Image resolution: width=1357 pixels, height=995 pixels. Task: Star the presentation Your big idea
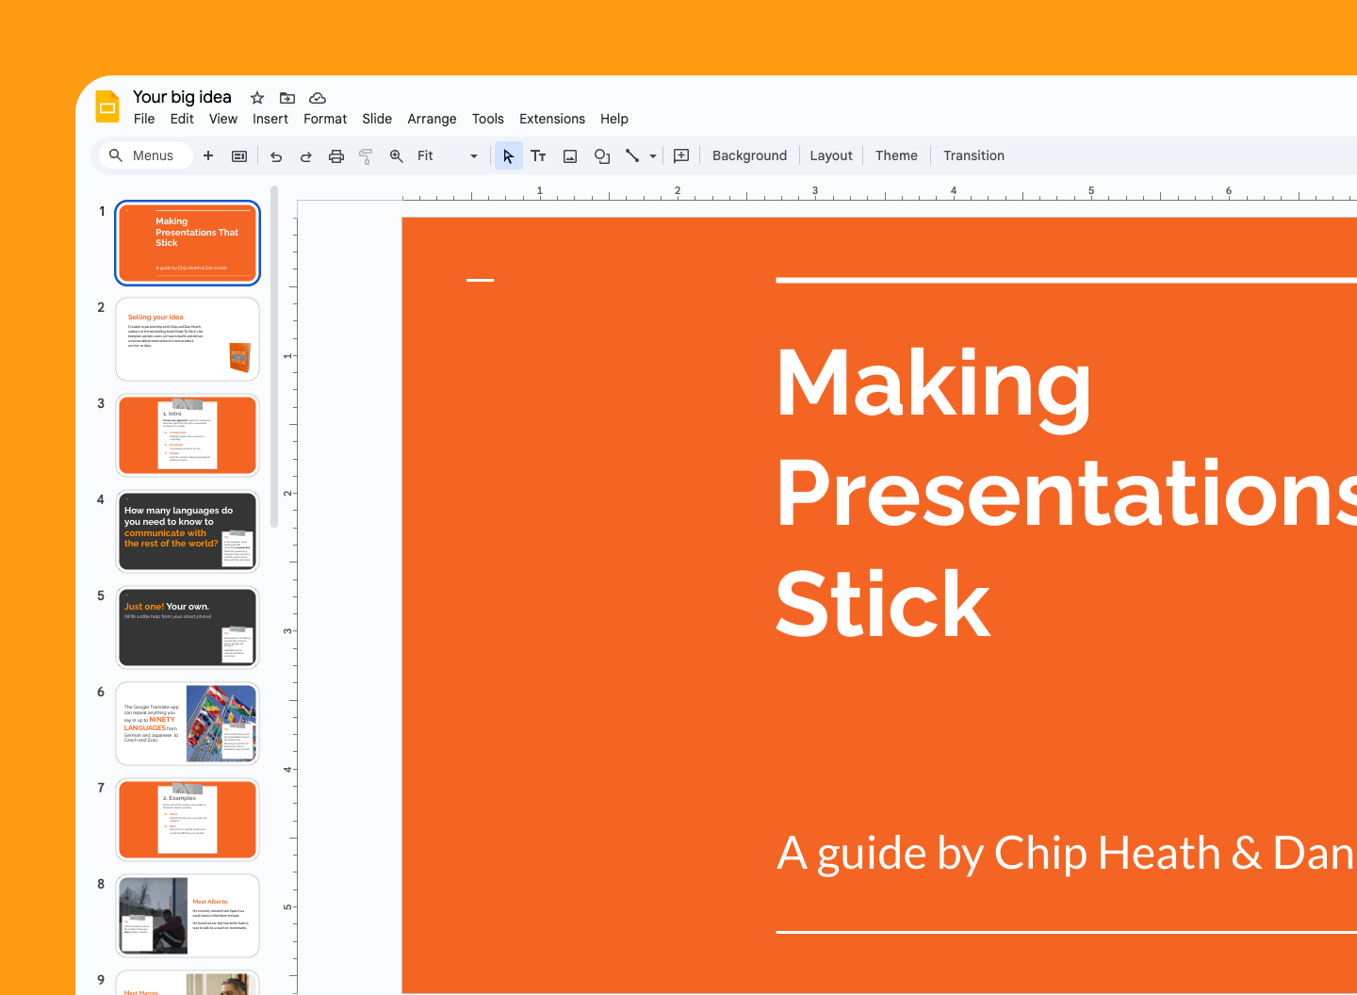(x=256, y=97)
